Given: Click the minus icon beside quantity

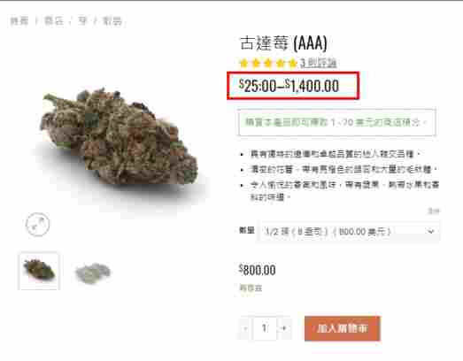Looking at the screenshot, I should click(x=245, y=328).
